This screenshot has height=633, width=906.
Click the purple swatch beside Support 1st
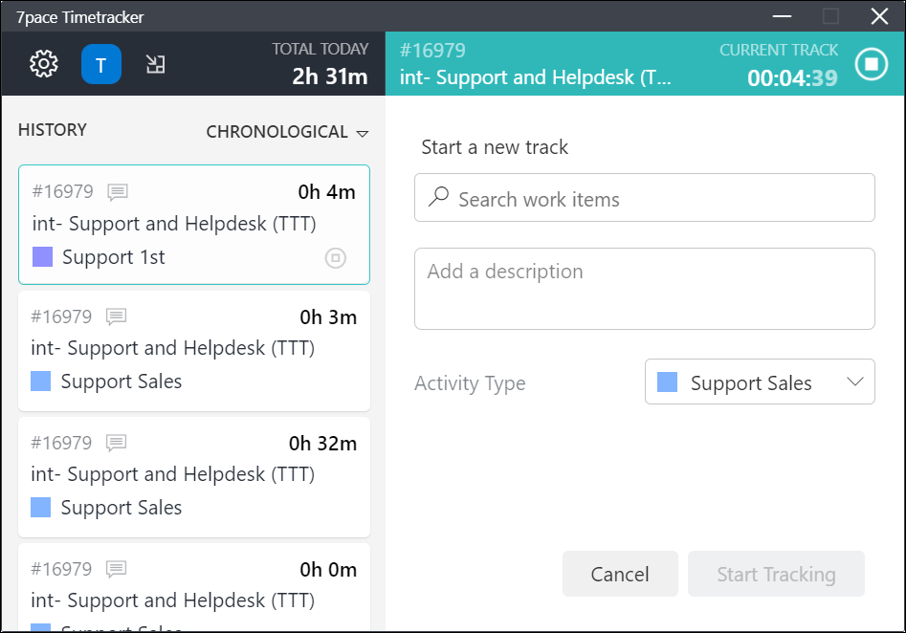click(x=43, y=257)
